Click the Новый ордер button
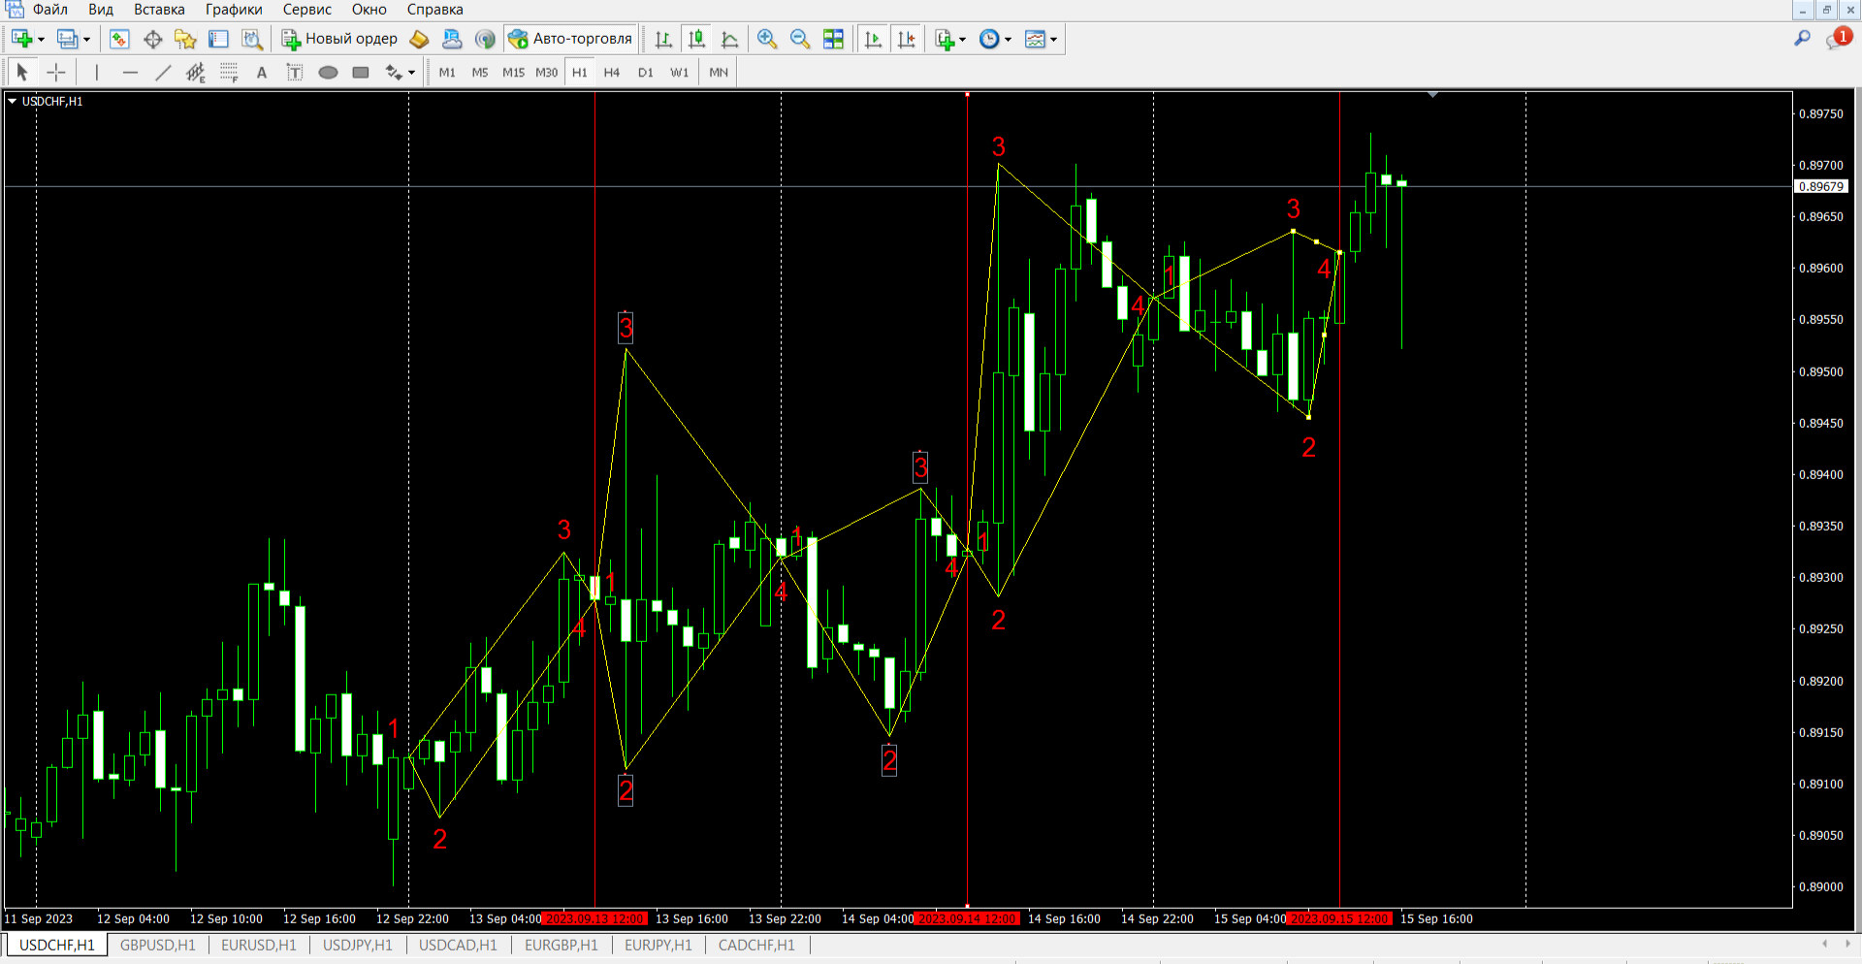 (x=339, y=39)
